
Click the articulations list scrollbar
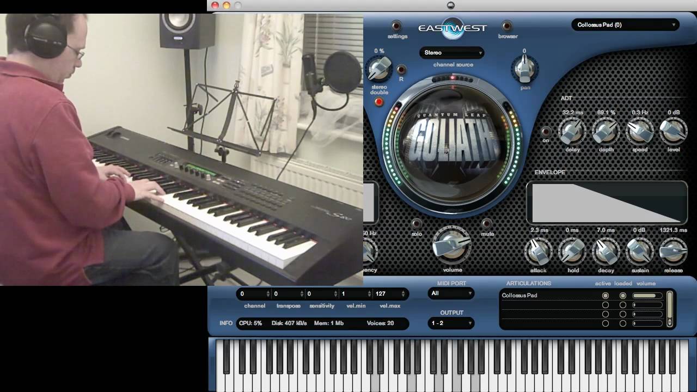[x=670, y=309]
